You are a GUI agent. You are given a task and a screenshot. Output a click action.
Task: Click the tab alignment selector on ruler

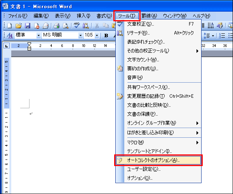click(7, 46)
